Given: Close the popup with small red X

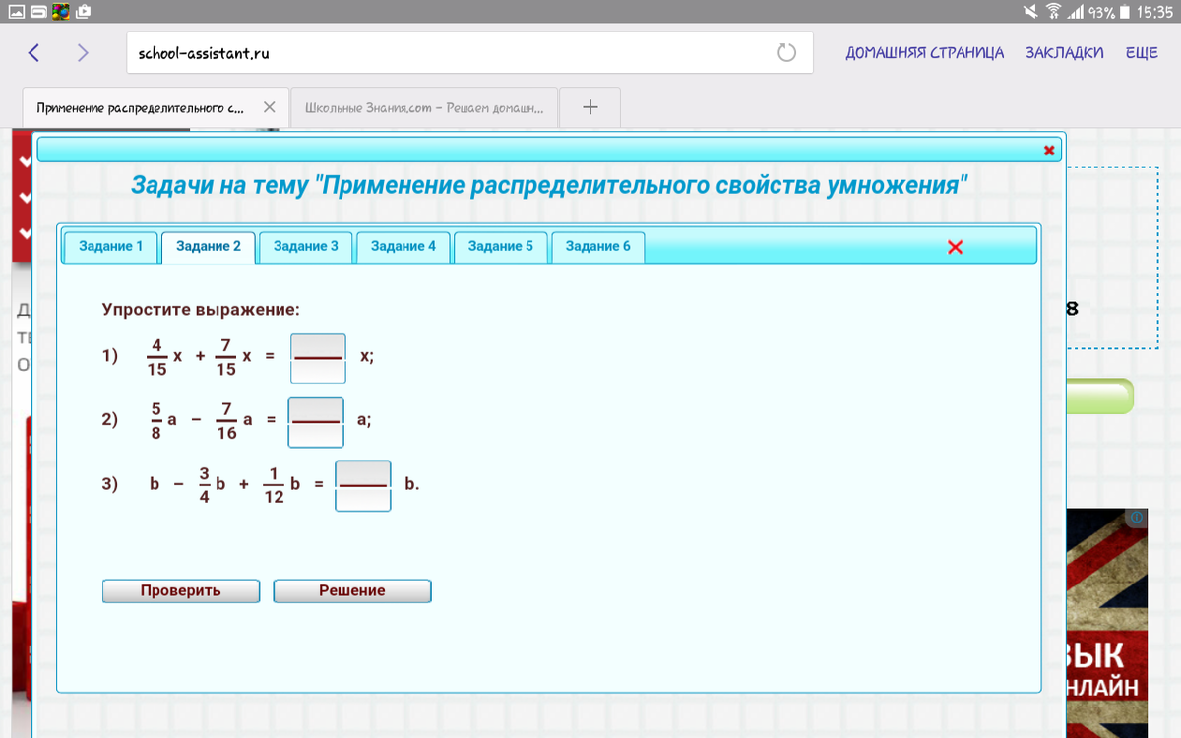Looking at the screenshot, I should 1048,151.
